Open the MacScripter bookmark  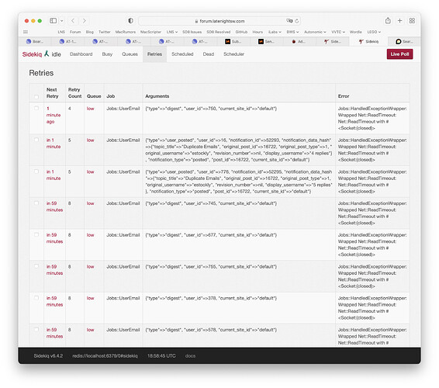tap(150, 32)
